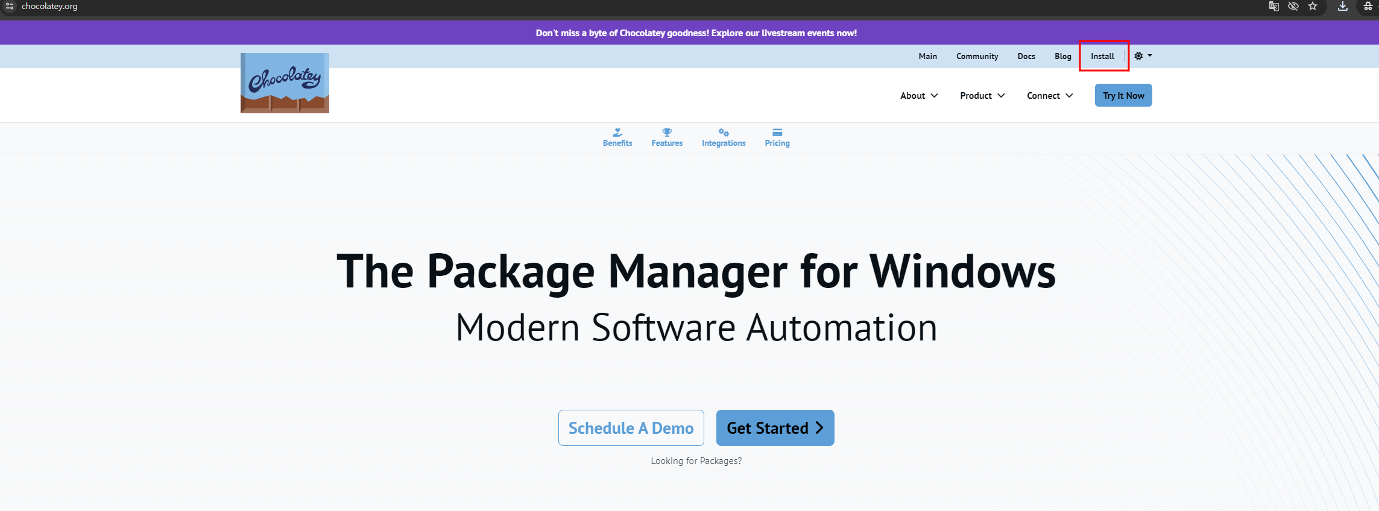Click the incognito icon in browser toolbar
Image resolution: width=1379 pixels, height=511 pixels.
click(1368, 6)
